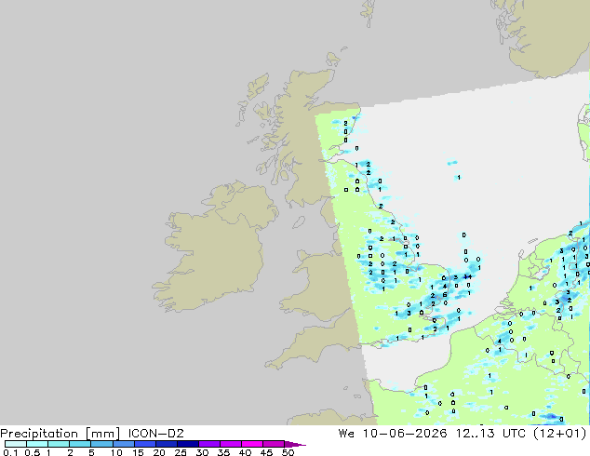Click the 40–45 mm magenta legend box

(x=252, y=444)
